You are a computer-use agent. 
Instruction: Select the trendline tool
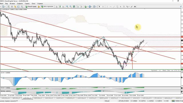114,7
